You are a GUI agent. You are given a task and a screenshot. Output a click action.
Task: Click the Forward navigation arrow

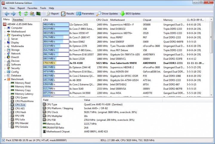pos(13,14)
